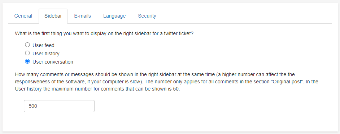The height and width of the screenshot is (134, 340).
Task: Click the "User feed" option label
Action: [43, 45]
